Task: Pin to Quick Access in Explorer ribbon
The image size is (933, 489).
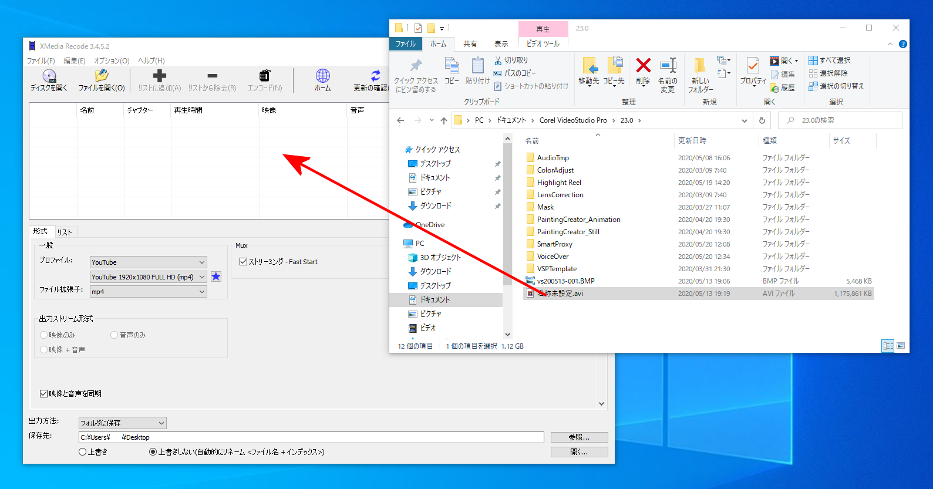Action: [416, 76]
